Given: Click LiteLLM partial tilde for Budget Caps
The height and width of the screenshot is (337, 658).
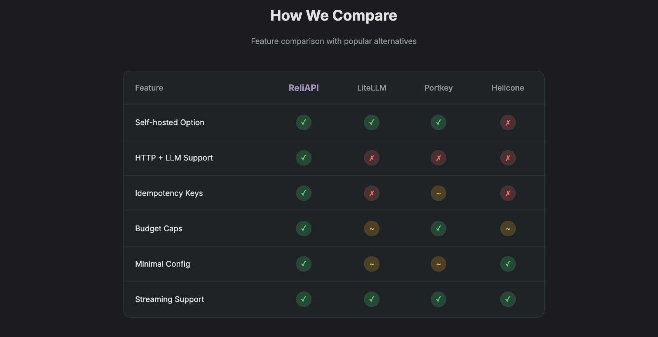Looking at the screenshot, I should [372, 229].
